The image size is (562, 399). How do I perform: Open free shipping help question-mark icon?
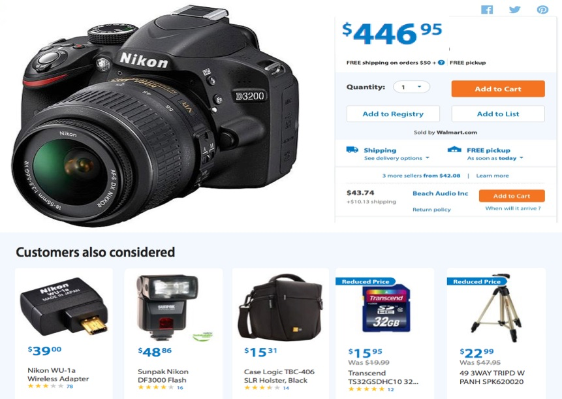[441, 63]
